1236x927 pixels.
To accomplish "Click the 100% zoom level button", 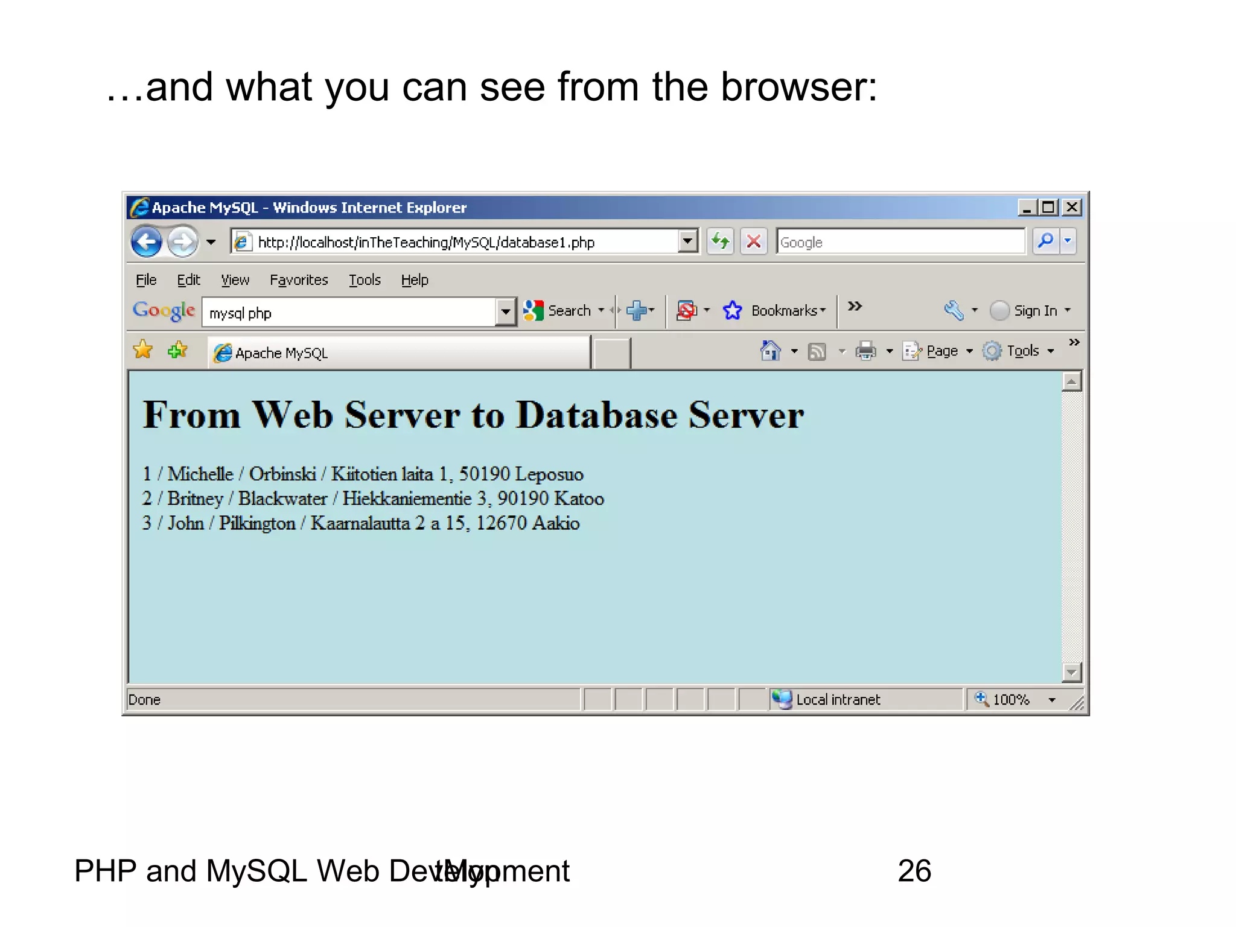I will click(1003, 699).
